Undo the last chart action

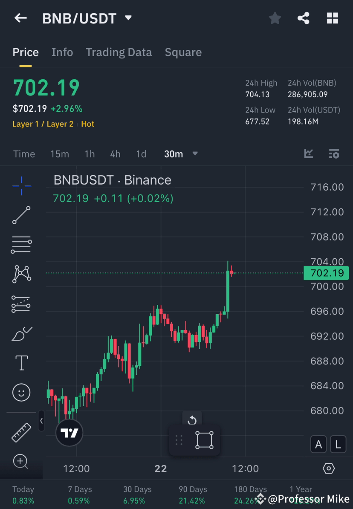[x=193, y=419]
